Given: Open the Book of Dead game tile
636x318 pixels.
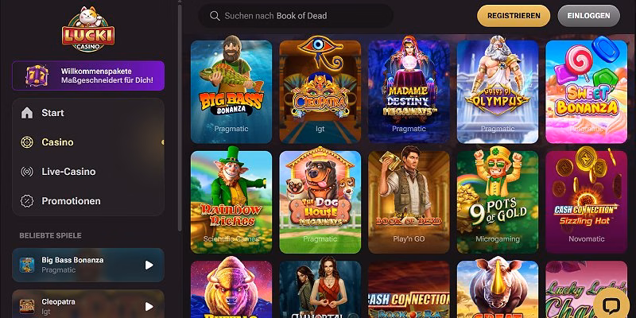Looking at the screenshot, I should tap(409, 202).
